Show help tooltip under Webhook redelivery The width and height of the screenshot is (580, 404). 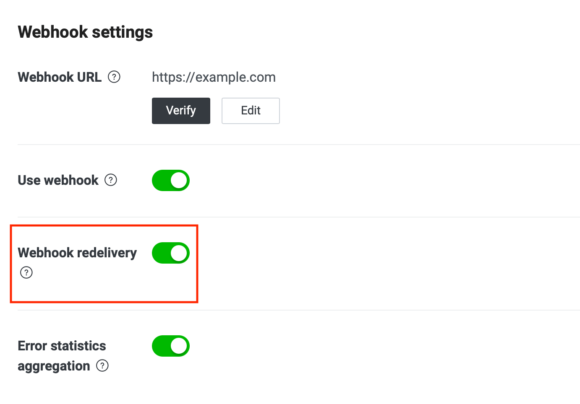point(26,273)
